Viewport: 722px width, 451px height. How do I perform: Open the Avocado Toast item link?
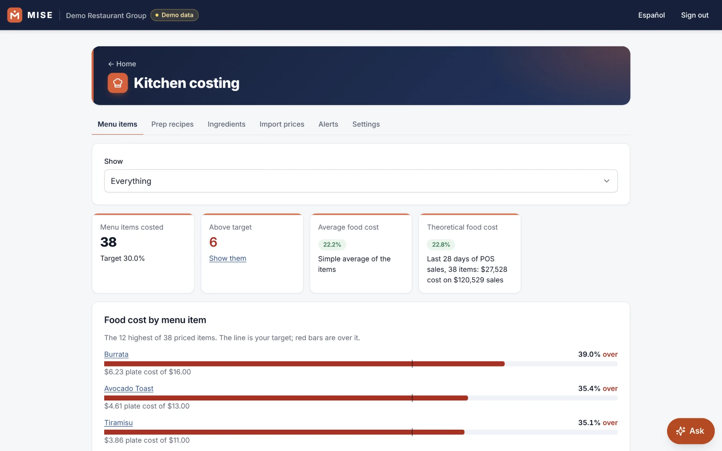[x=129, y=388]
